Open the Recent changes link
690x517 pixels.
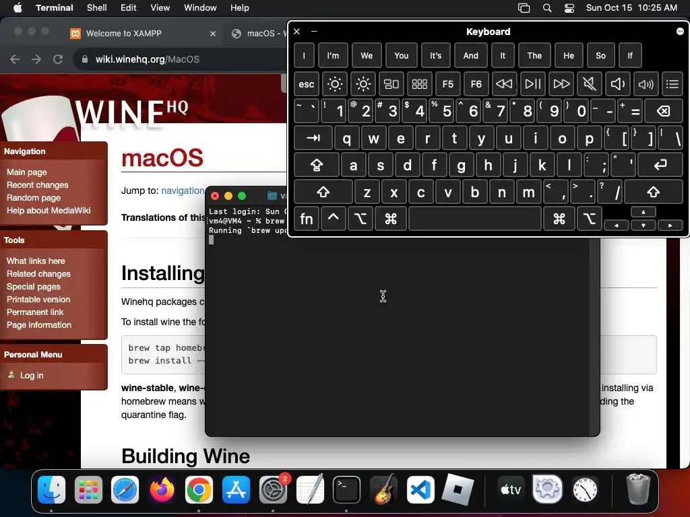click(38, 184)
